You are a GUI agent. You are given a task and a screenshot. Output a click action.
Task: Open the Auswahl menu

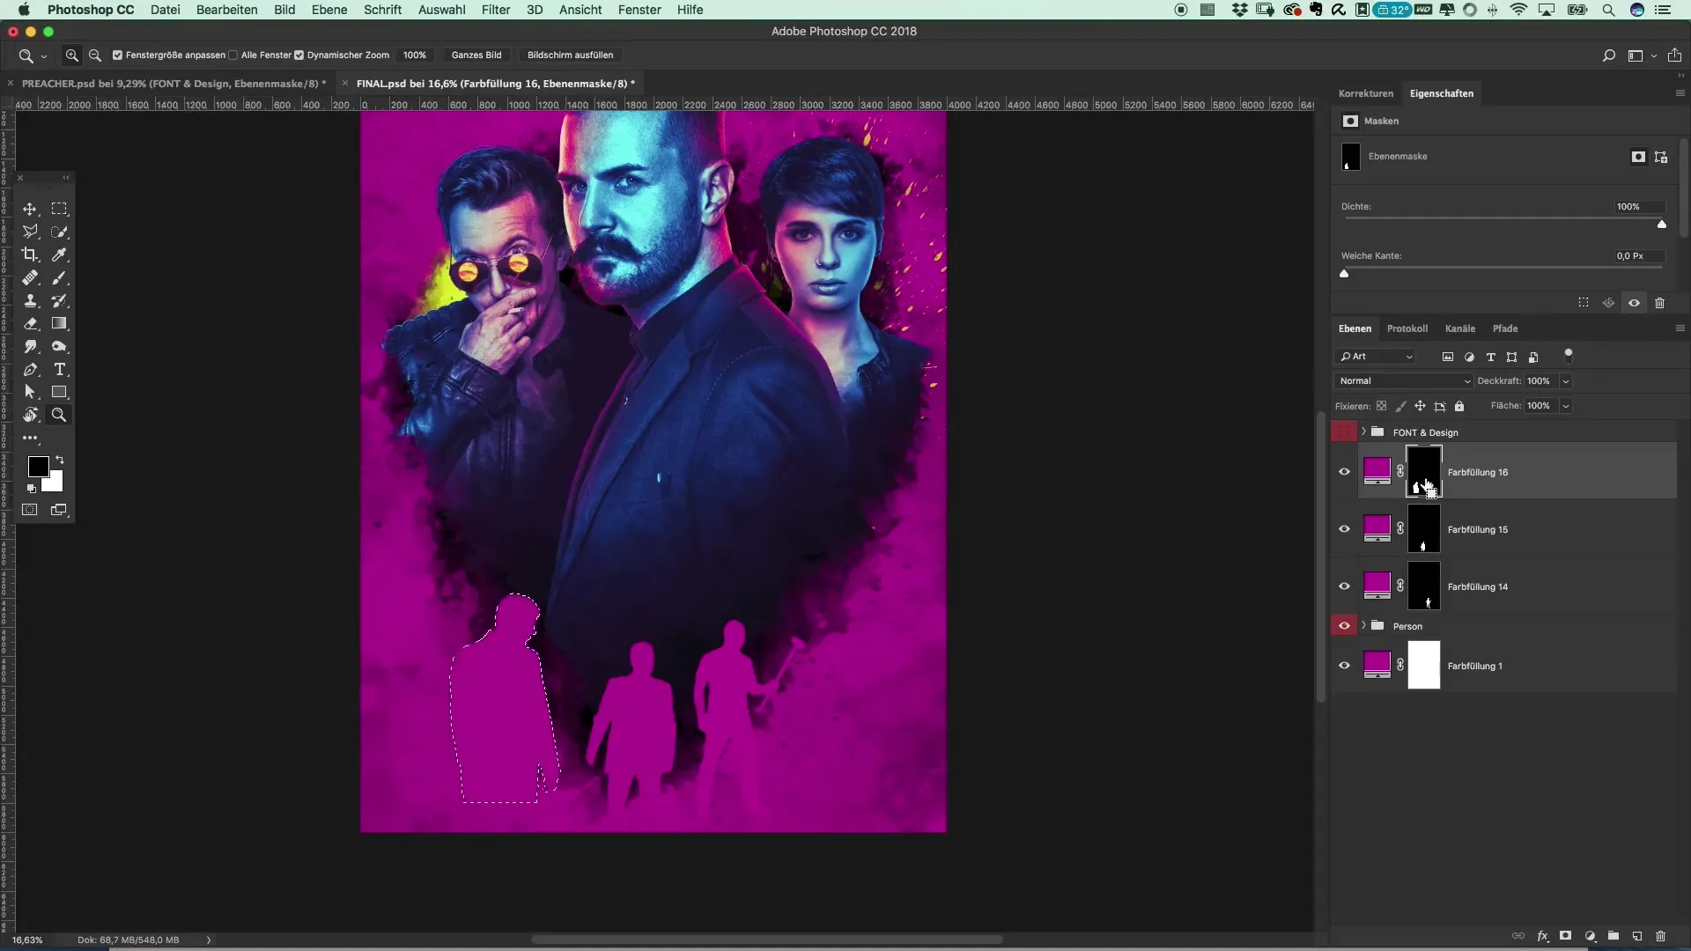click(x=441, y=10)
